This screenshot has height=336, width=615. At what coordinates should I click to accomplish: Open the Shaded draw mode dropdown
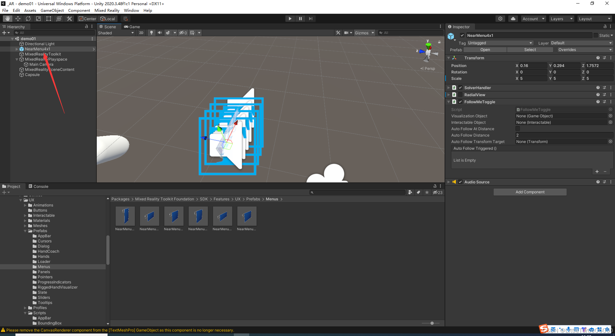[x=116, y=33]
